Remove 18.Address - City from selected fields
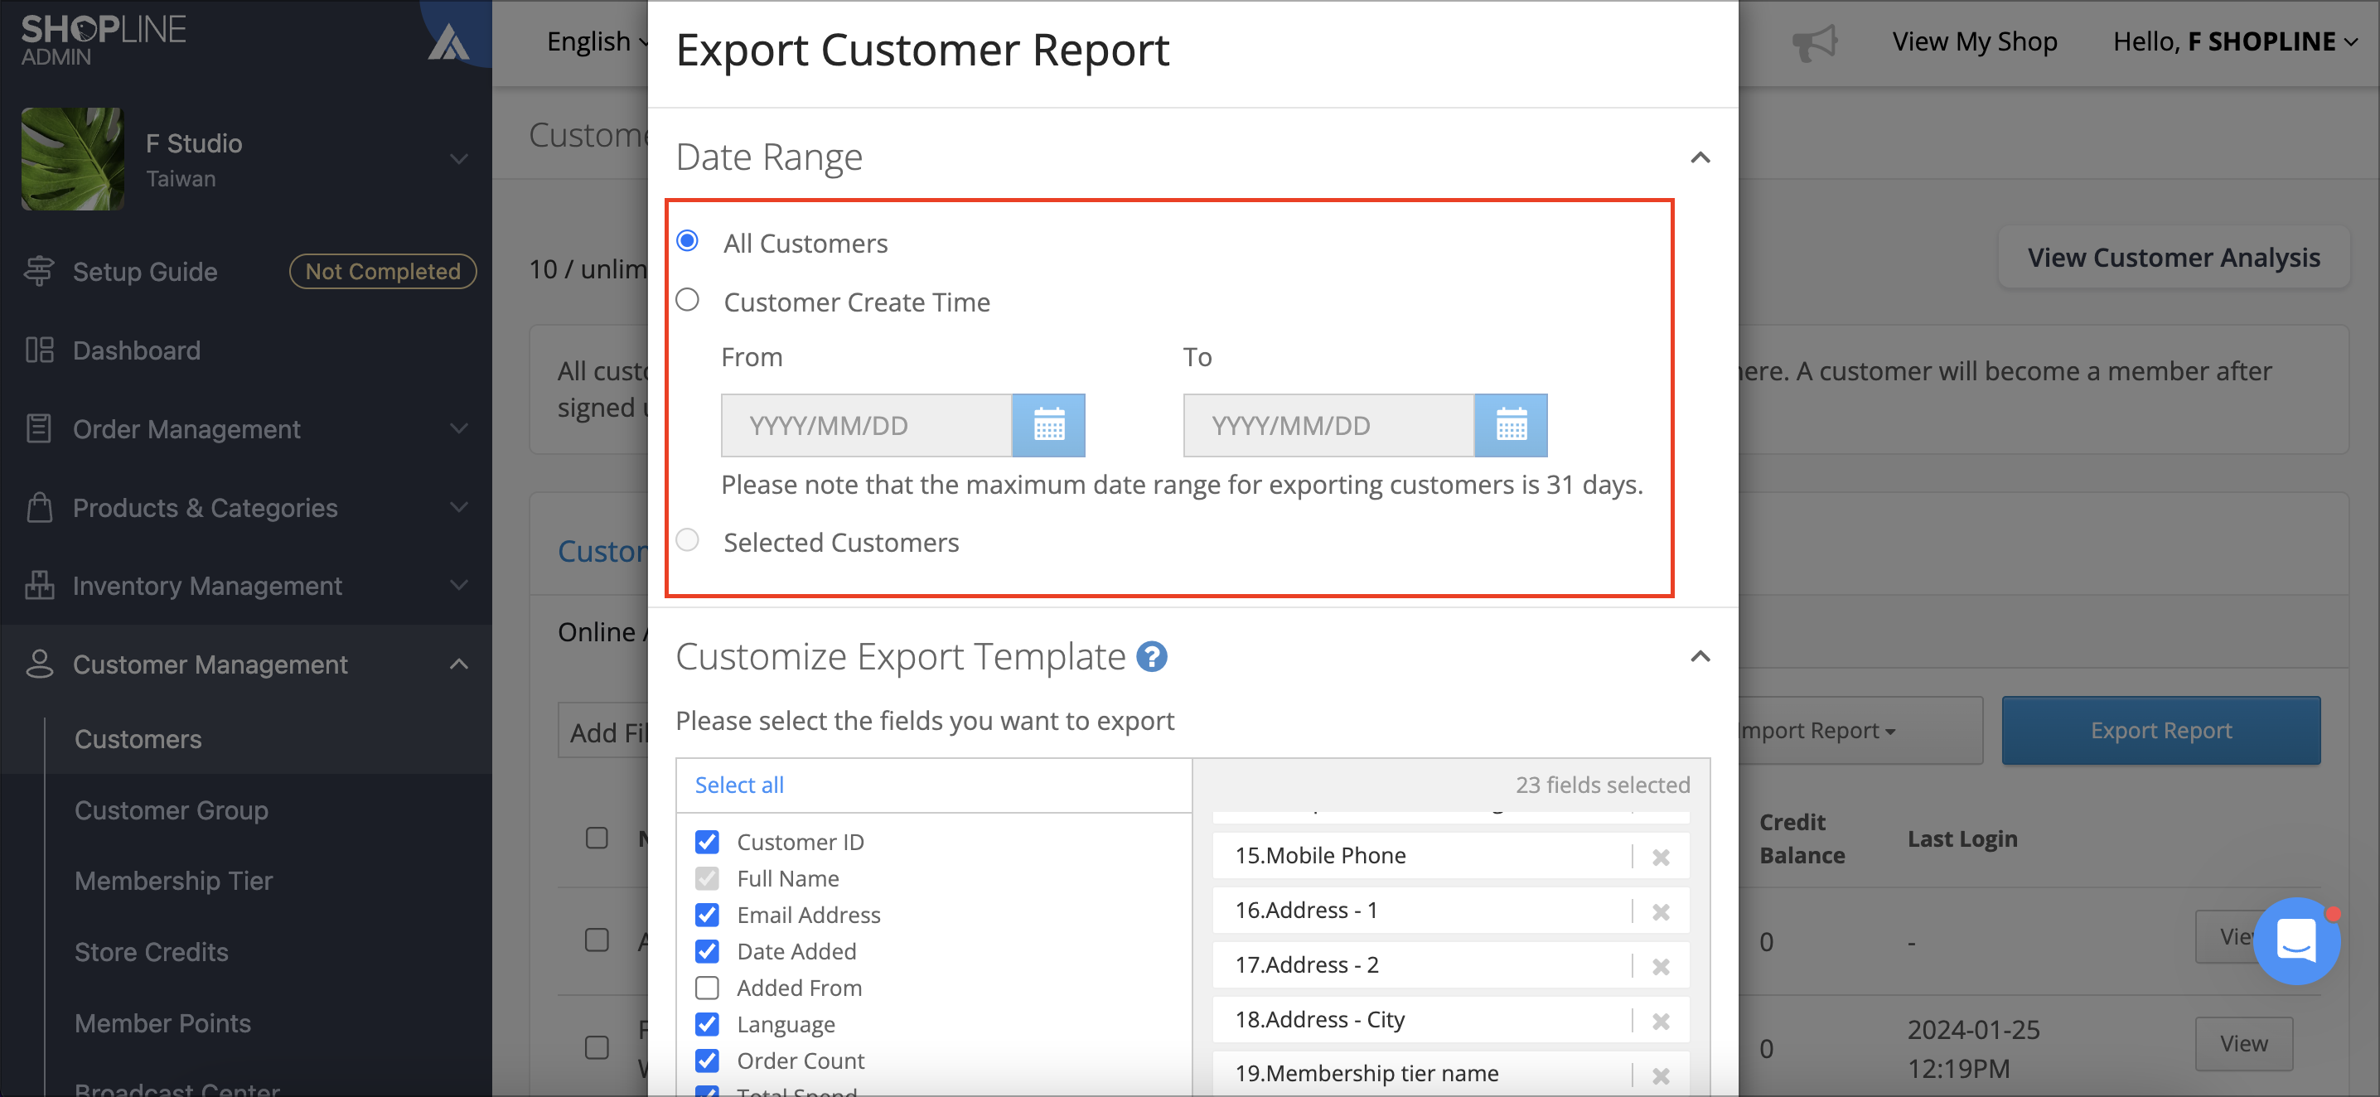Image resolution: width=2380 pixels, height=1097 pixels. click(x=1660, y=1020)
